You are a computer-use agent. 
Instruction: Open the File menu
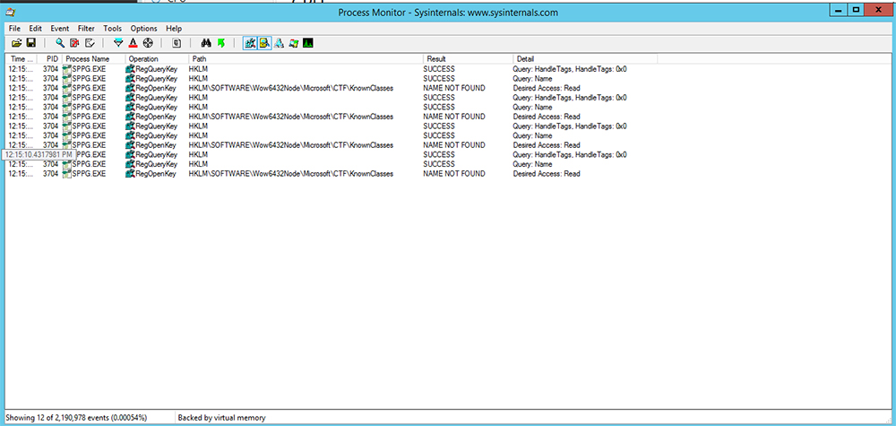pos(15,29)
